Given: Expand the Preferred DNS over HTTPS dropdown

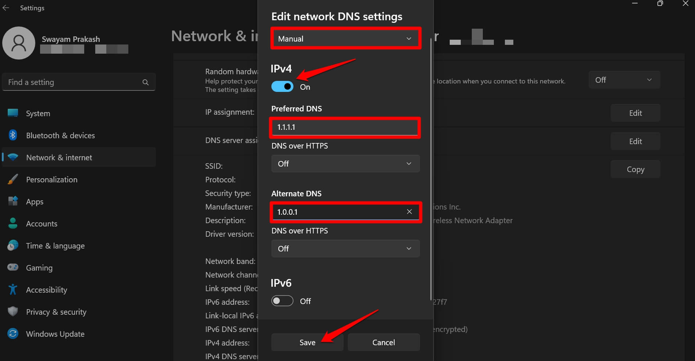Looking at the screenshot, I should click(345, 164).
